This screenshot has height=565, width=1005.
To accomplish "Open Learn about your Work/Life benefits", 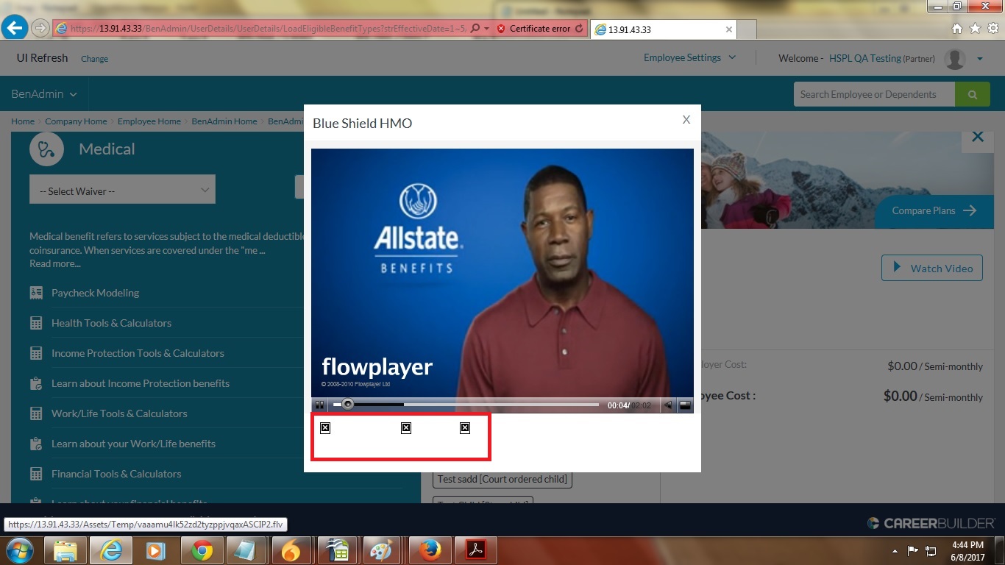I will 133,444.
